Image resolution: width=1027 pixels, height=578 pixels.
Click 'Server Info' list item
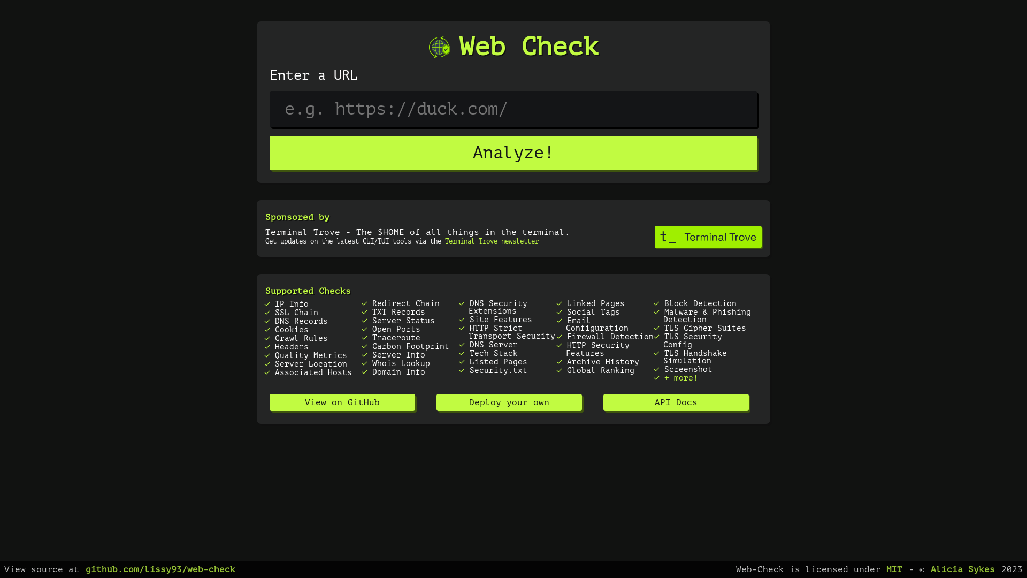(x=398, y=355)
